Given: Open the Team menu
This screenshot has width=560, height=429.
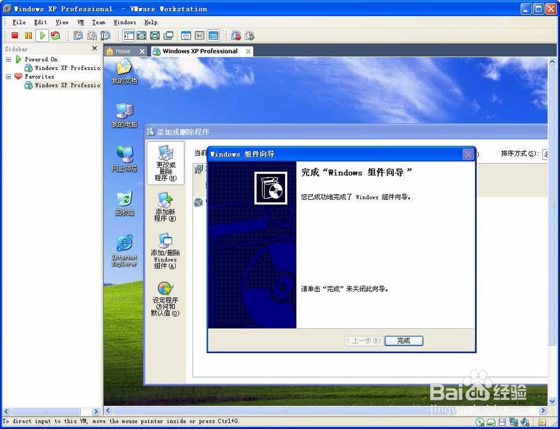Looking at the screenshot, I should 99,22.
